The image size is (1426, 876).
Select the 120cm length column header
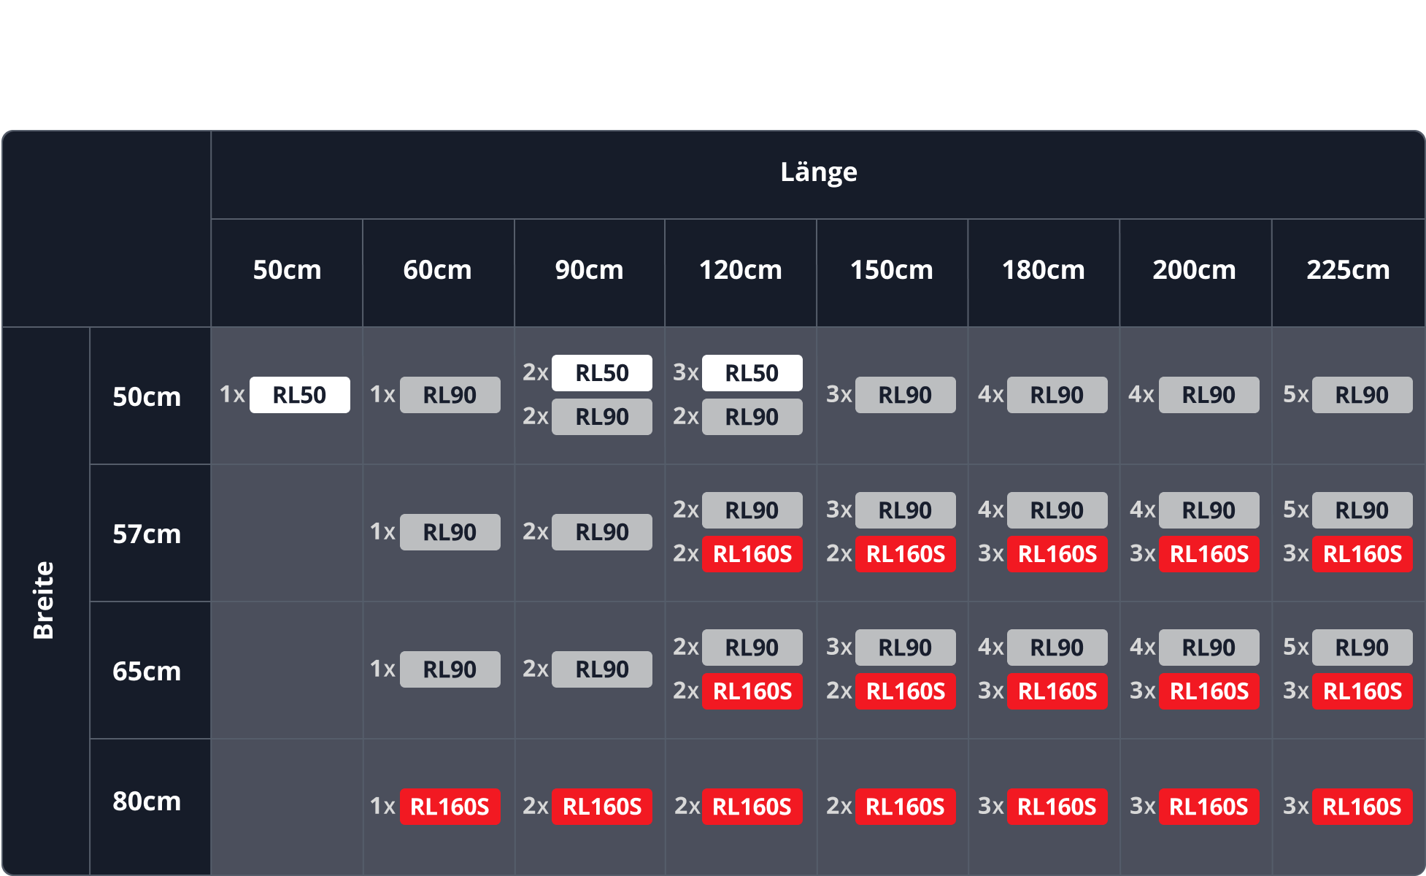(x=740, y=270)
